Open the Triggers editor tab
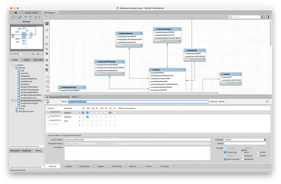 click(x=101, y=166)
